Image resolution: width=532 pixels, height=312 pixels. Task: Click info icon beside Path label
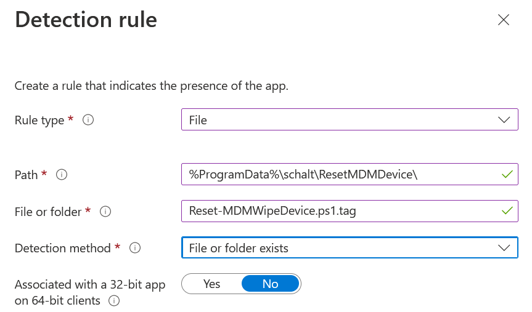coord(62,175)
